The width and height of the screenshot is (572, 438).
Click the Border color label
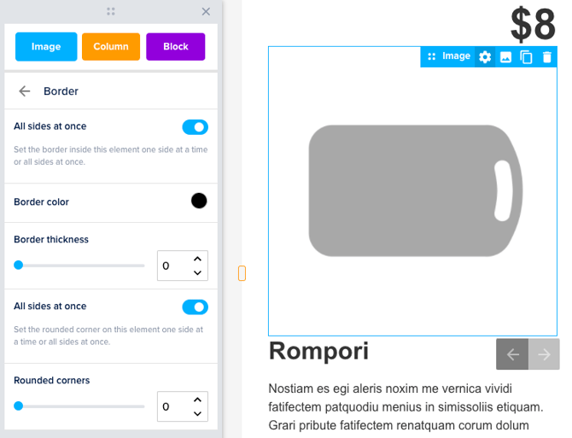click(41, 201)
